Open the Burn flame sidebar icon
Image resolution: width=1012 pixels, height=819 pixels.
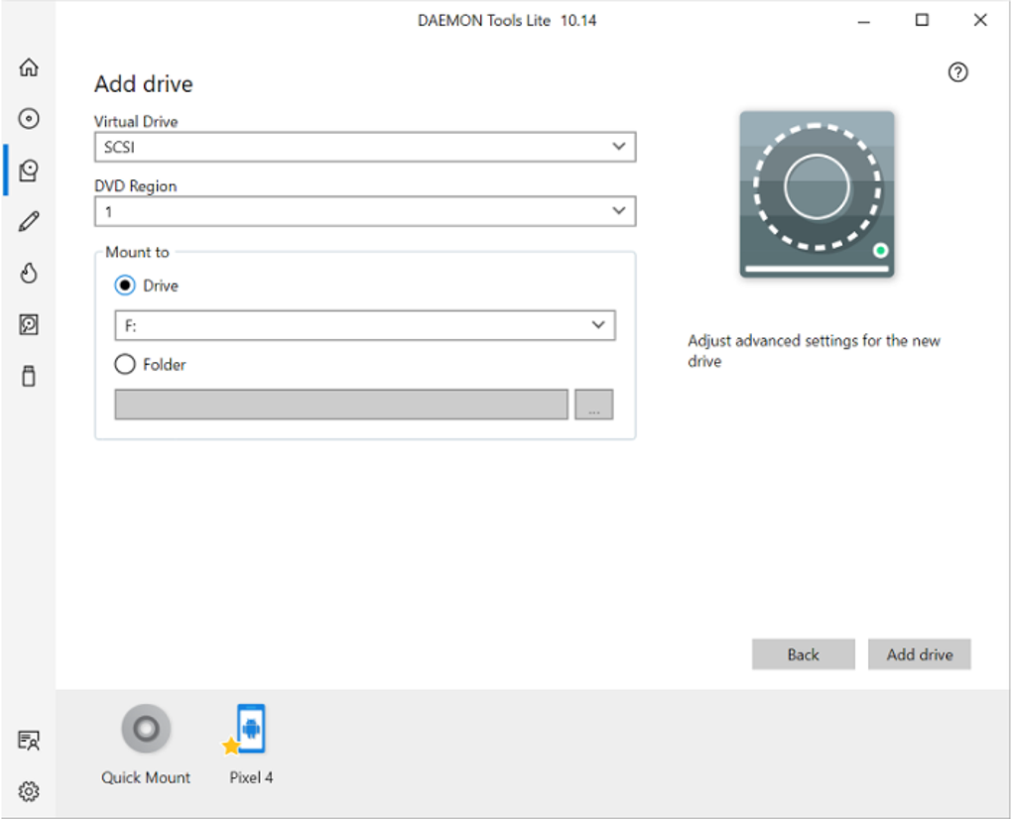[29, 274]
